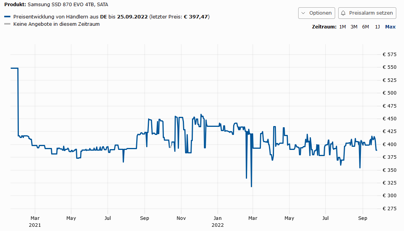Click the € 300 axis label

click(389, 196)
